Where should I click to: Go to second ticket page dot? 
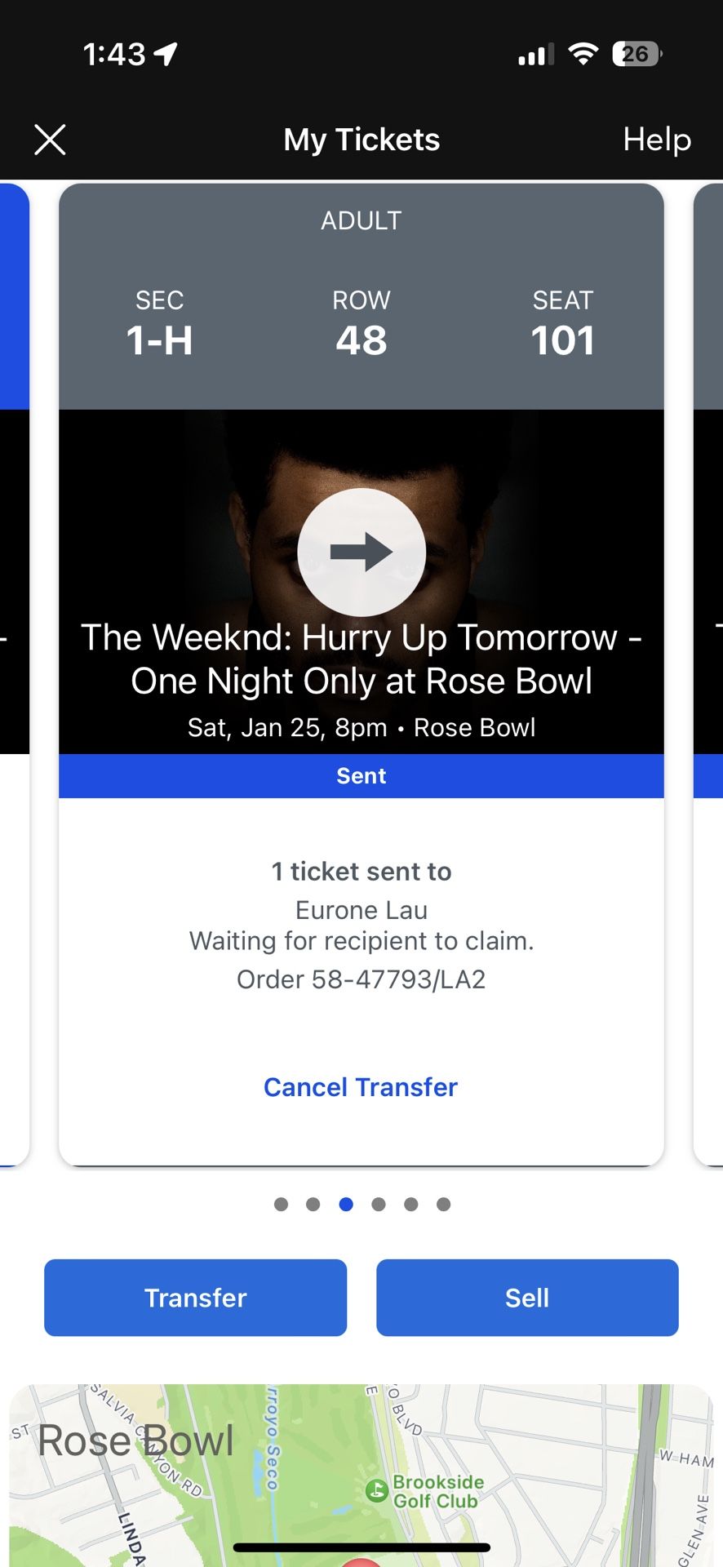(313, 1205)
